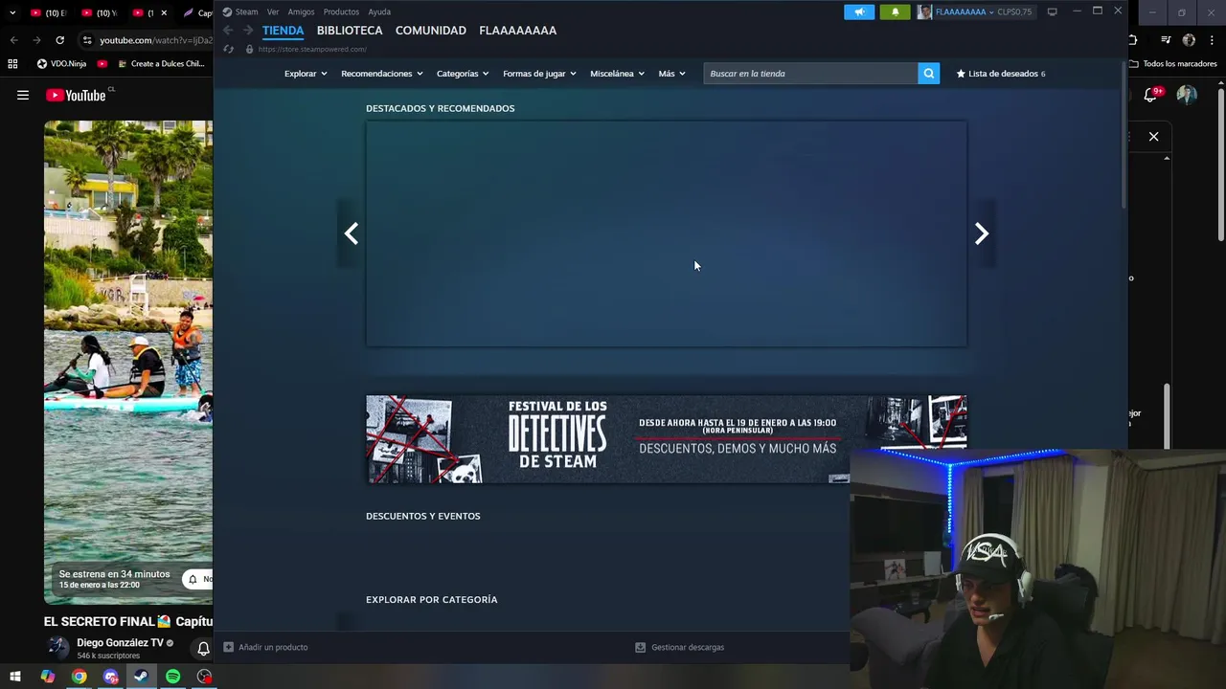Image resolution: width=1226 pixels, height=689 pixels.
Task: Close the active Chrome tab
Action: [x=164, y=12]
